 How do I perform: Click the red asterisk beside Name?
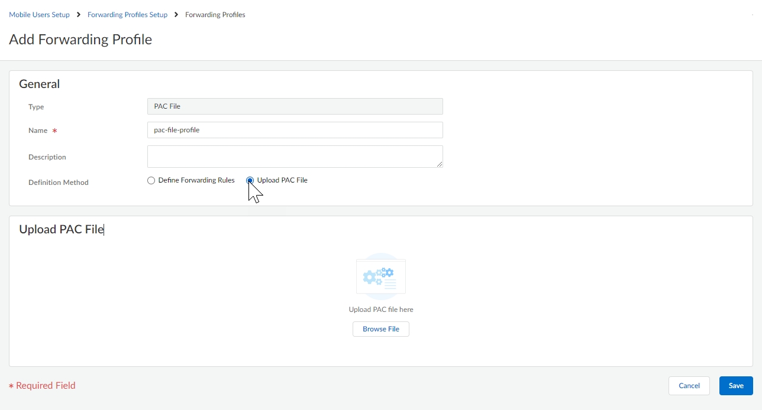[x=55, y=131]
